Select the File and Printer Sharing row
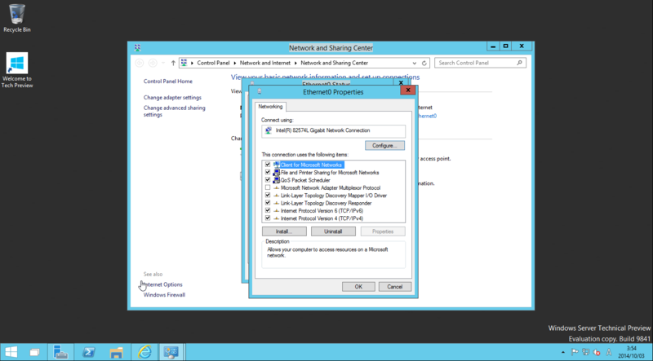The width and height of the screenshot is (653, 361). pos(330,173)
